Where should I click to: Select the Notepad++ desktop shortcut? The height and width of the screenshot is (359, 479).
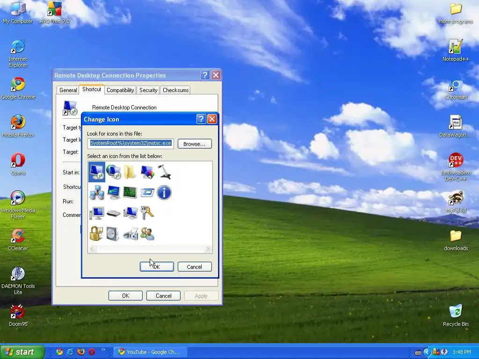pos(456,50)
